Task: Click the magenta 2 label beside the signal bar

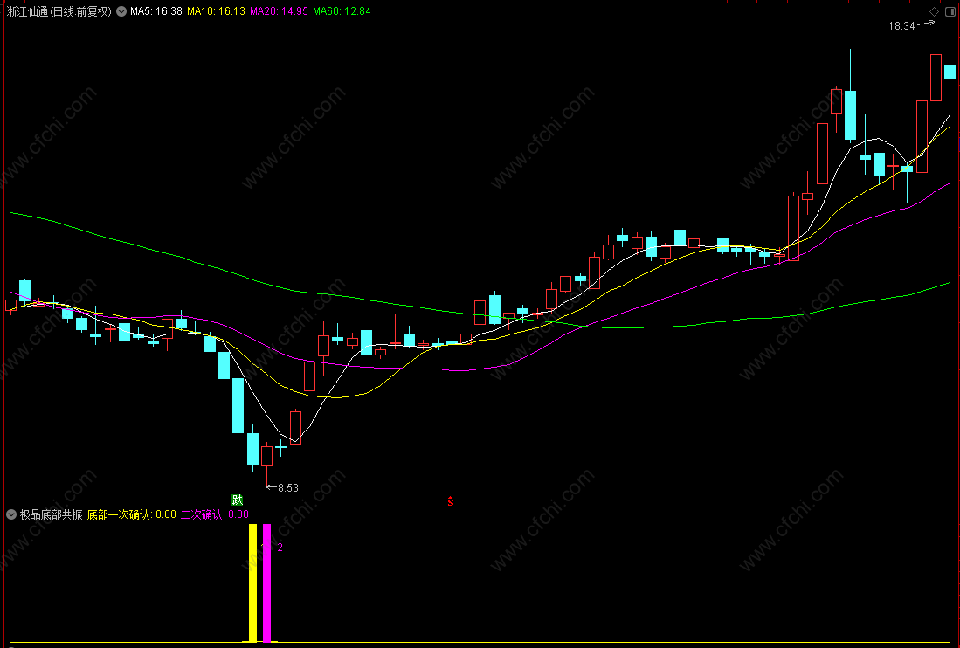Action: tap(280, 548)
